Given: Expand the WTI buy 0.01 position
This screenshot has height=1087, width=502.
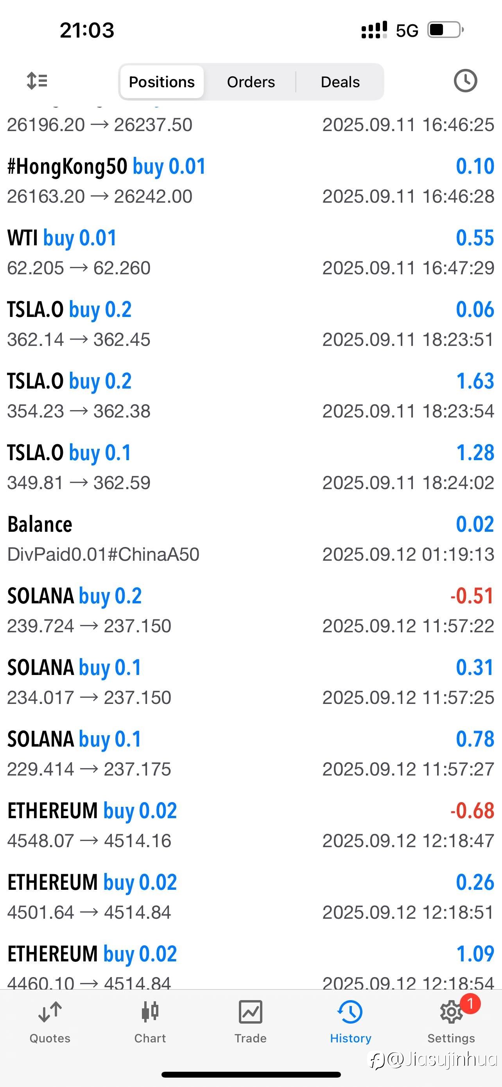Looking at the screenshot, I should tap(251, 252).
